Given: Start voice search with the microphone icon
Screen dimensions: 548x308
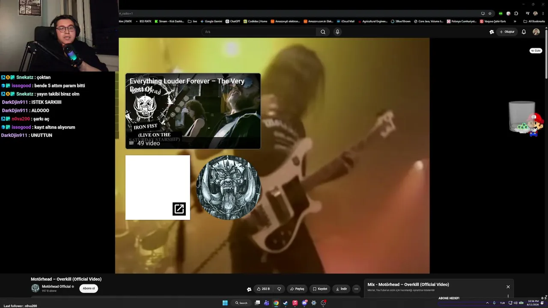Looking at the screenshot, I should (x=337, y=32).
